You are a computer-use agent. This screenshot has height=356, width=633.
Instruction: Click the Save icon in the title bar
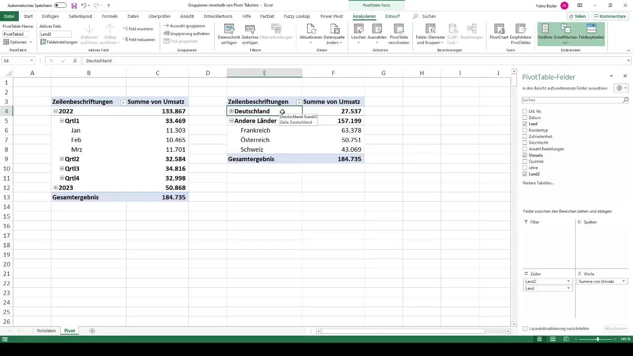(74, 5)
